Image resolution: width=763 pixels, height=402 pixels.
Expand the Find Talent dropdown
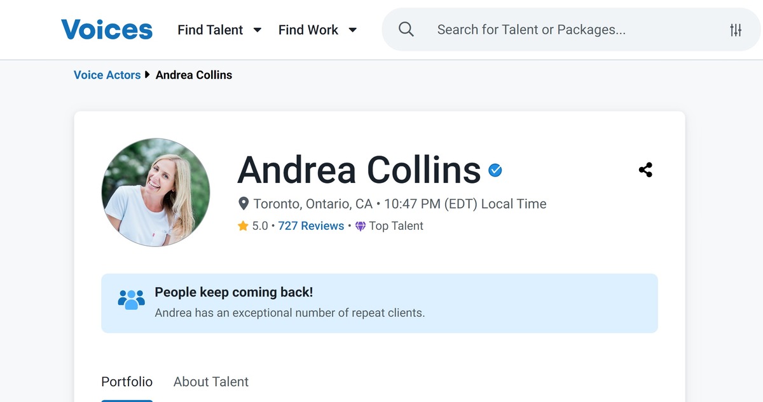(x=210, y=29)
